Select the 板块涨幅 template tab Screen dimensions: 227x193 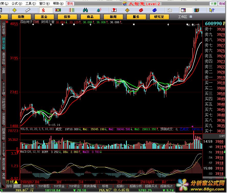(90, 186)
